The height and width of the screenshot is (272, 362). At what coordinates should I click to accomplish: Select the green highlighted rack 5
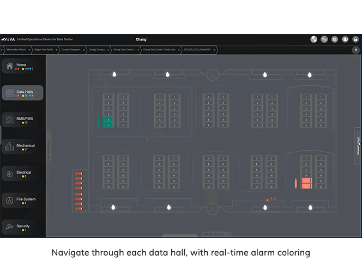pyautogui.click(x=108, y=119)
